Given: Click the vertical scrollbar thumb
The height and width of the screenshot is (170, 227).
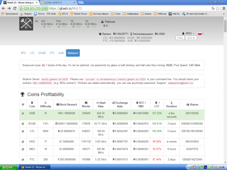Looking at the screenshot, I should click(225, 26).
